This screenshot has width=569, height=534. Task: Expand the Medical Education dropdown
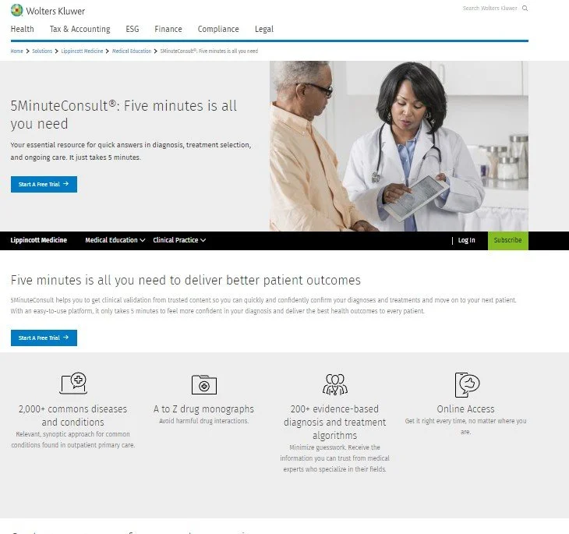[115, 240]
